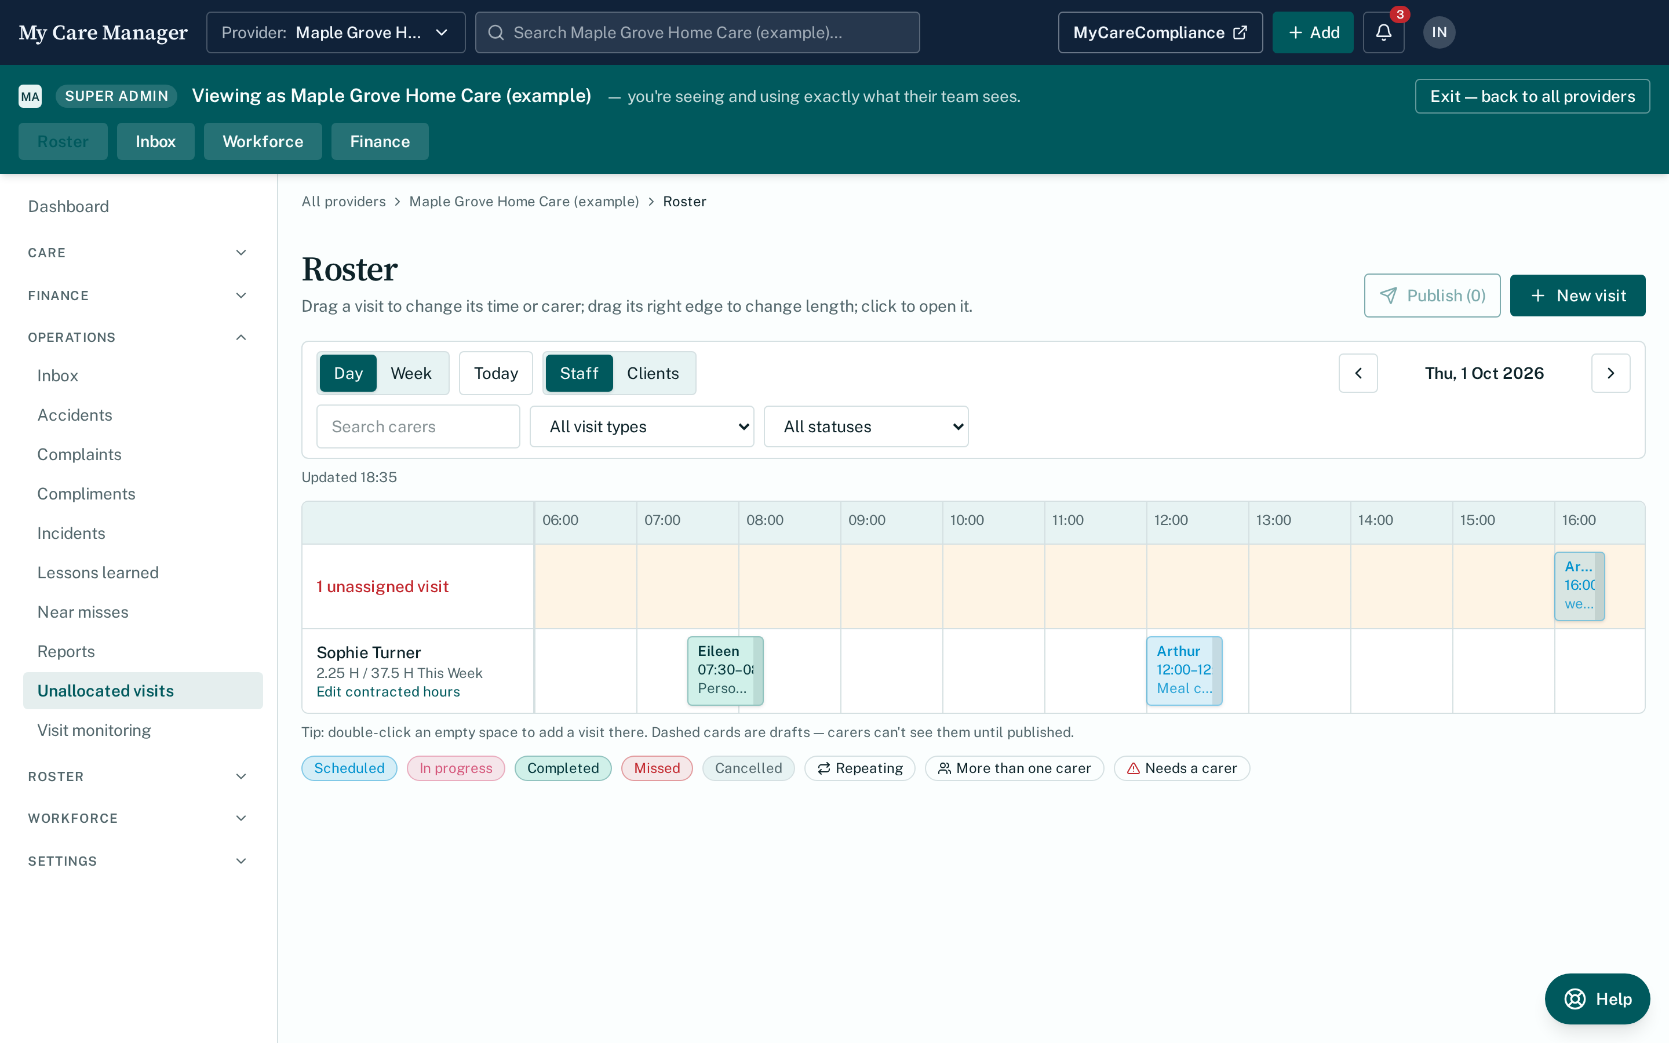Jump to Today
Image resolution: width=1669 pixels, height=1043 pixels.
495,373
